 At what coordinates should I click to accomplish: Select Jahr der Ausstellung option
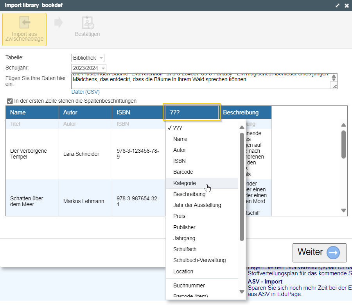(x=202, y=205)
